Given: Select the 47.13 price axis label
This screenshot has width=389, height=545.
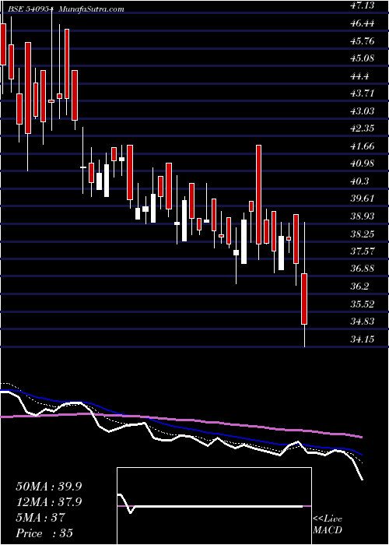Looking at the screenshot, I should (x=363, y=6).
